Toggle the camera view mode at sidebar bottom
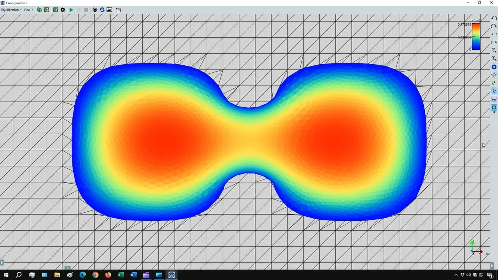Screen dimensions: 498x280 pos(494,108)
